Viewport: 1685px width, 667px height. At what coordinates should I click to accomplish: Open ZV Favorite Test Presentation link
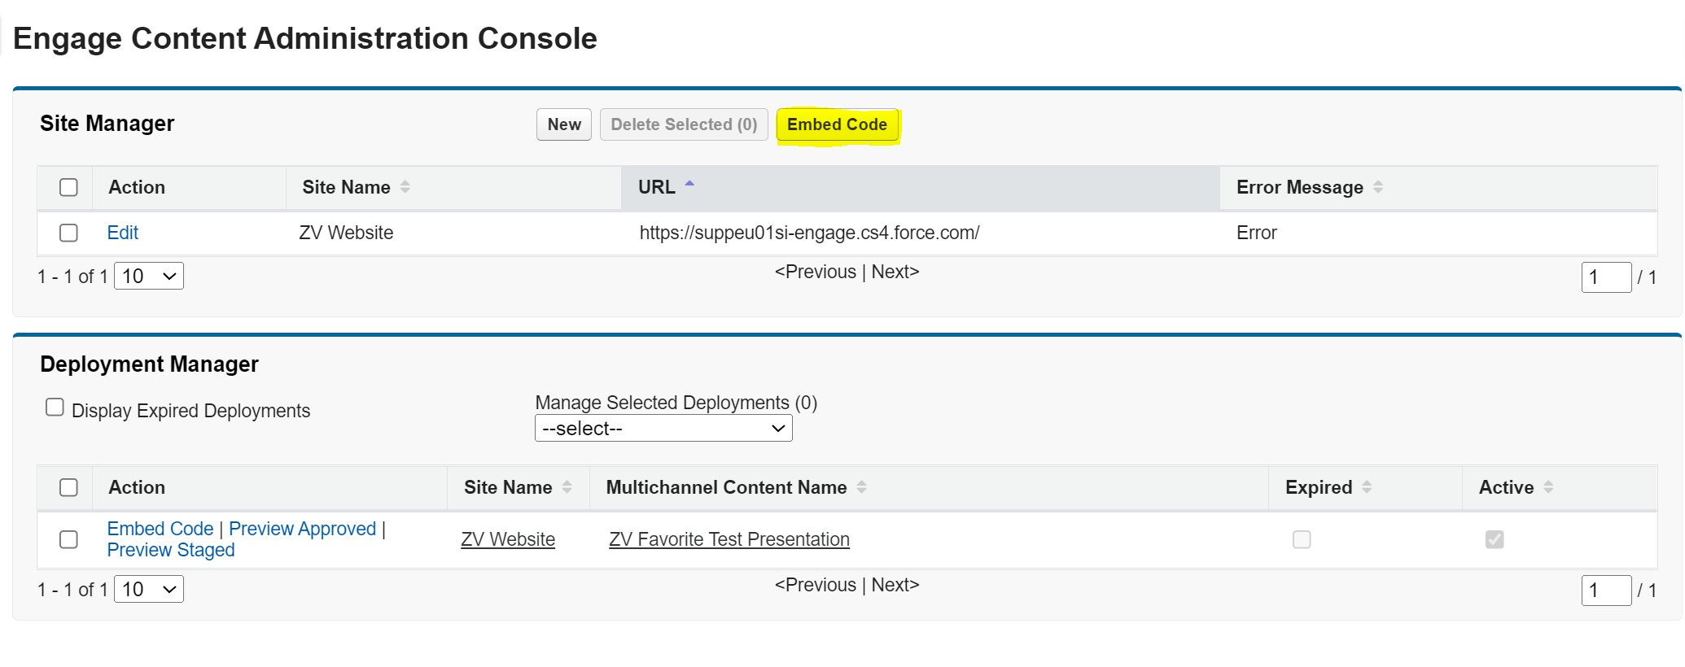click(x=729, y=539)
